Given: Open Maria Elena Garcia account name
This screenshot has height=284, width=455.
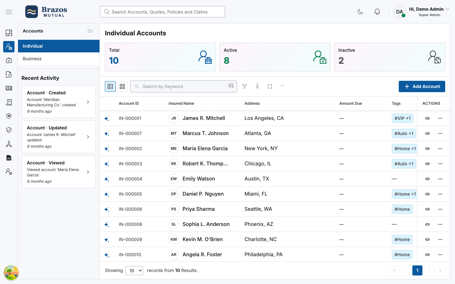Looking at the screenshot, I should coord(205,148).
